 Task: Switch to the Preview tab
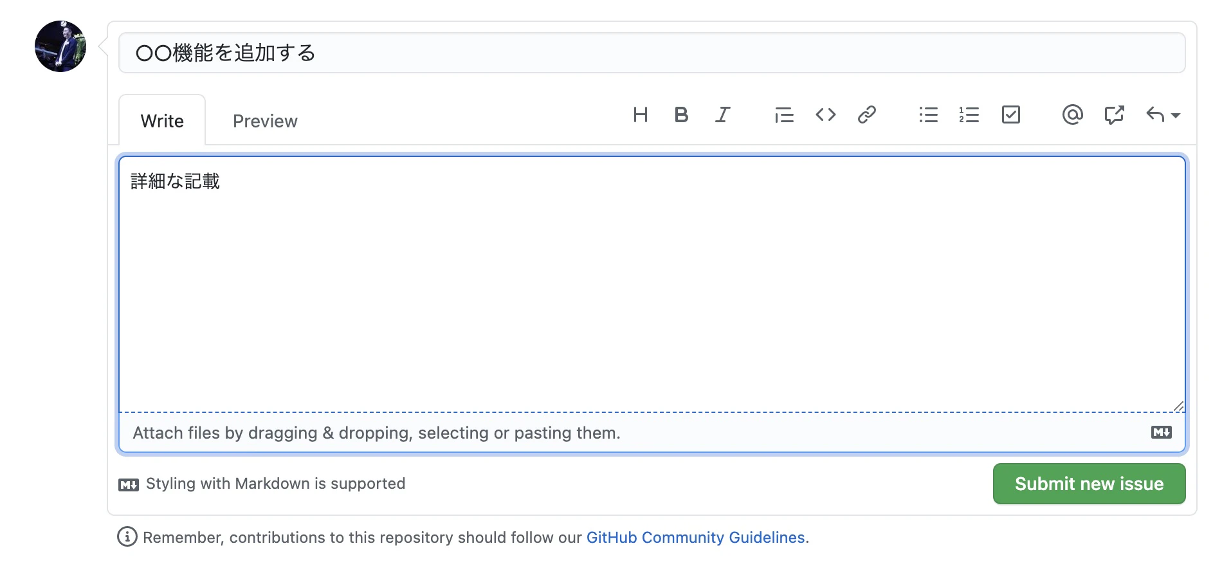(265, 121)
